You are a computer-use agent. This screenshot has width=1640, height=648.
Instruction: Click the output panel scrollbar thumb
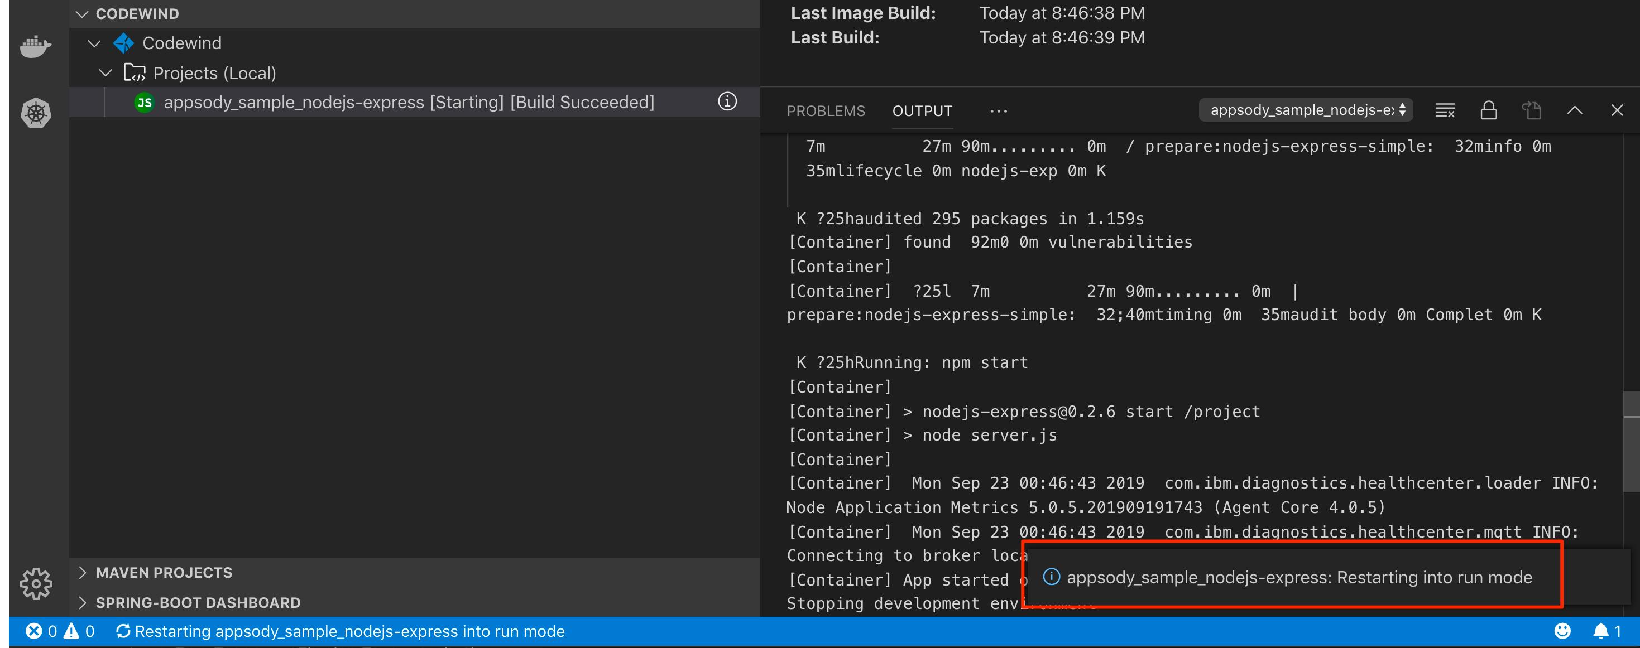pyautogui.click(x=1631, y=441)
